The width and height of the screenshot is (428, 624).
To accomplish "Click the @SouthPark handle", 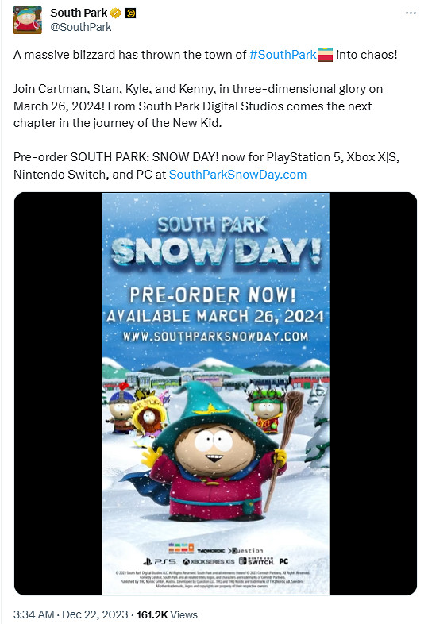I will coord(81,27).
